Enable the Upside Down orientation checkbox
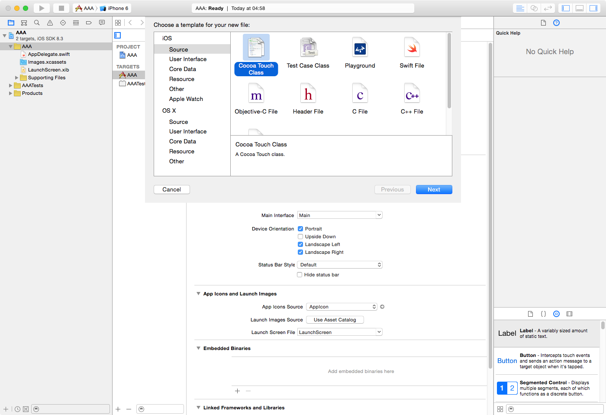Screen dimensions: 606x415 300,237
